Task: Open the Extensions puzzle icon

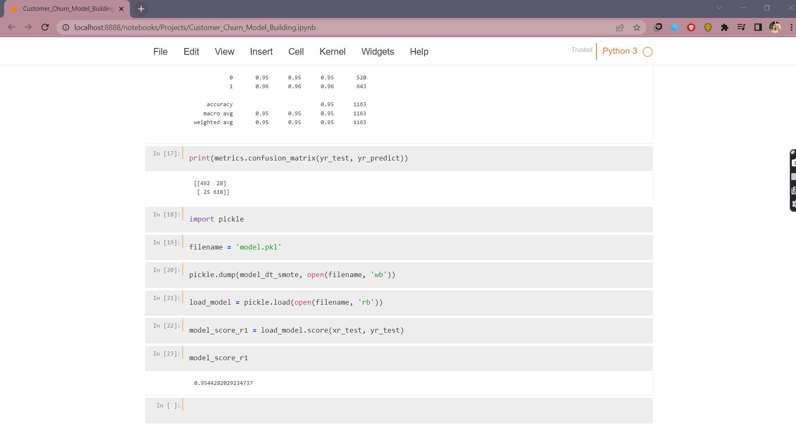Action: tap(724, 28)
